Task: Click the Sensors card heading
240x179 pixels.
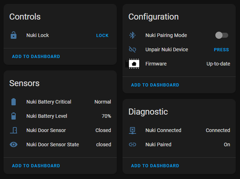Action: click(24, 83)
